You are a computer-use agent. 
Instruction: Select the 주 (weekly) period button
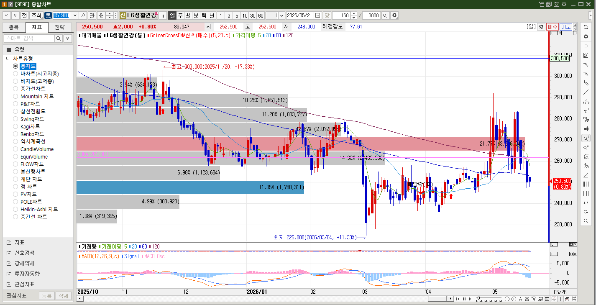[x=180, y=15]
